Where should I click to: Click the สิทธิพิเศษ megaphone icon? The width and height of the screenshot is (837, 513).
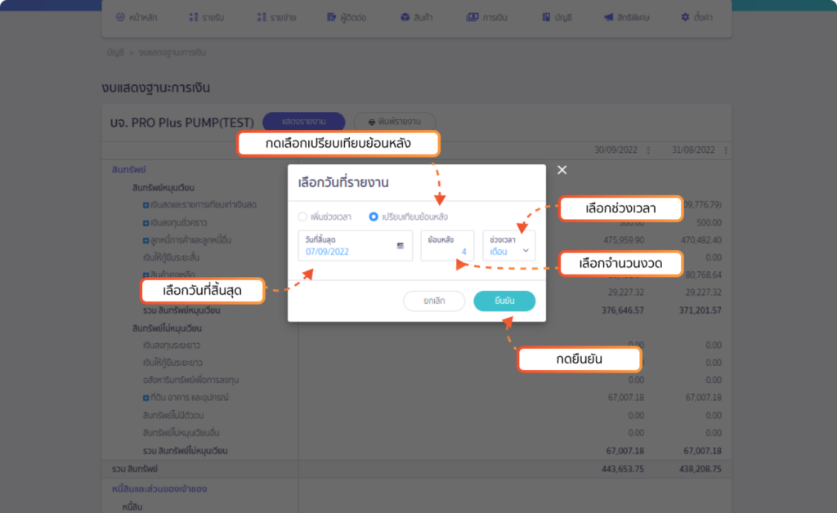click(608, 17)
